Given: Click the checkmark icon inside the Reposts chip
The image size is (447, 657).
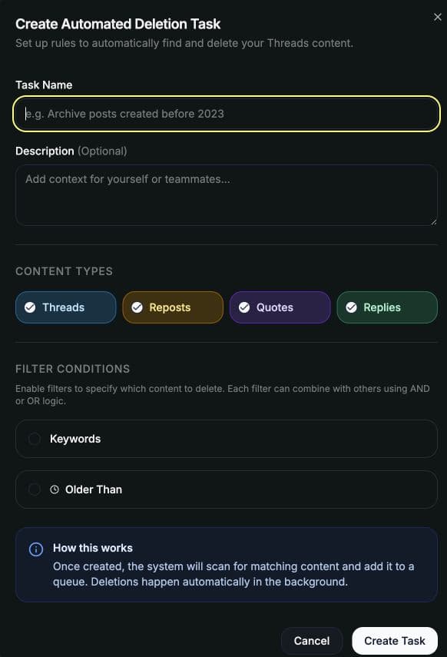Looking at the screenshot, I should point(137,307).
